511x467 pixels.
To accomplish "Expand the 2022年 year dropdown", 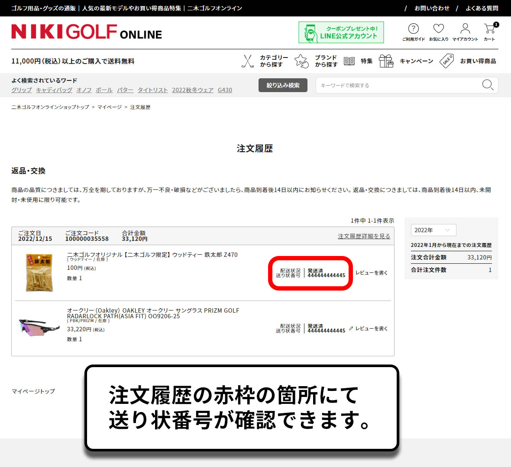I will (433, 230).
